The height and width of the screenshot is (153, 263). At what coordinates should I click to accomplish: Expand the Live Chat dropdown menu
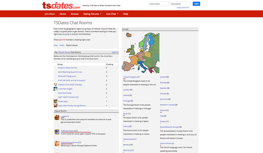tap(112, 14)
